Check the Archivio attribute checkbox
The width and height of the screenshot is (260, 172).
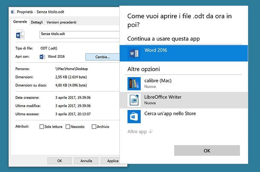coord(94,127)
